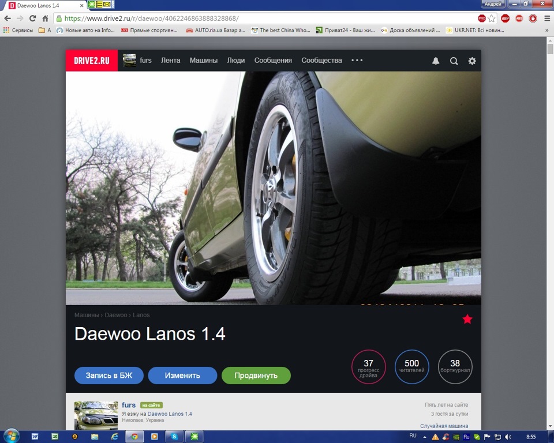Click the AdBlock Plus ABP extension icon
Viewport: 554px width, 443px height.
(506, 18)
